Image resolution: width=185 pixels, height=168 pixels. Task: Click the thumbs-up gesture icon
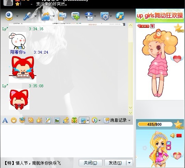[39, 120]
